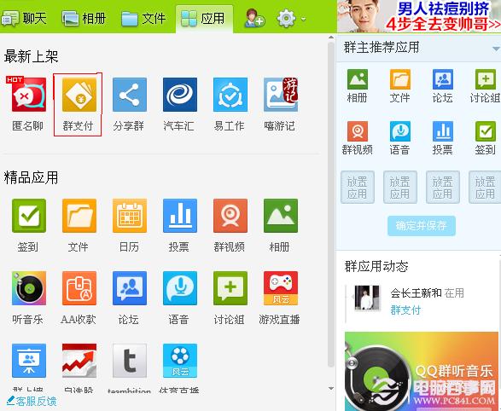Click the first 放置应用 placeholder slot
The width and height of the screenshot is (501, 411).
(358, 188)
